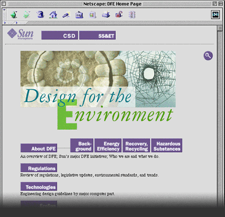The image size is (225, 217).
Task: Click the text "Review of regulations, legislative updates"
Action: [x=56, y=175]
